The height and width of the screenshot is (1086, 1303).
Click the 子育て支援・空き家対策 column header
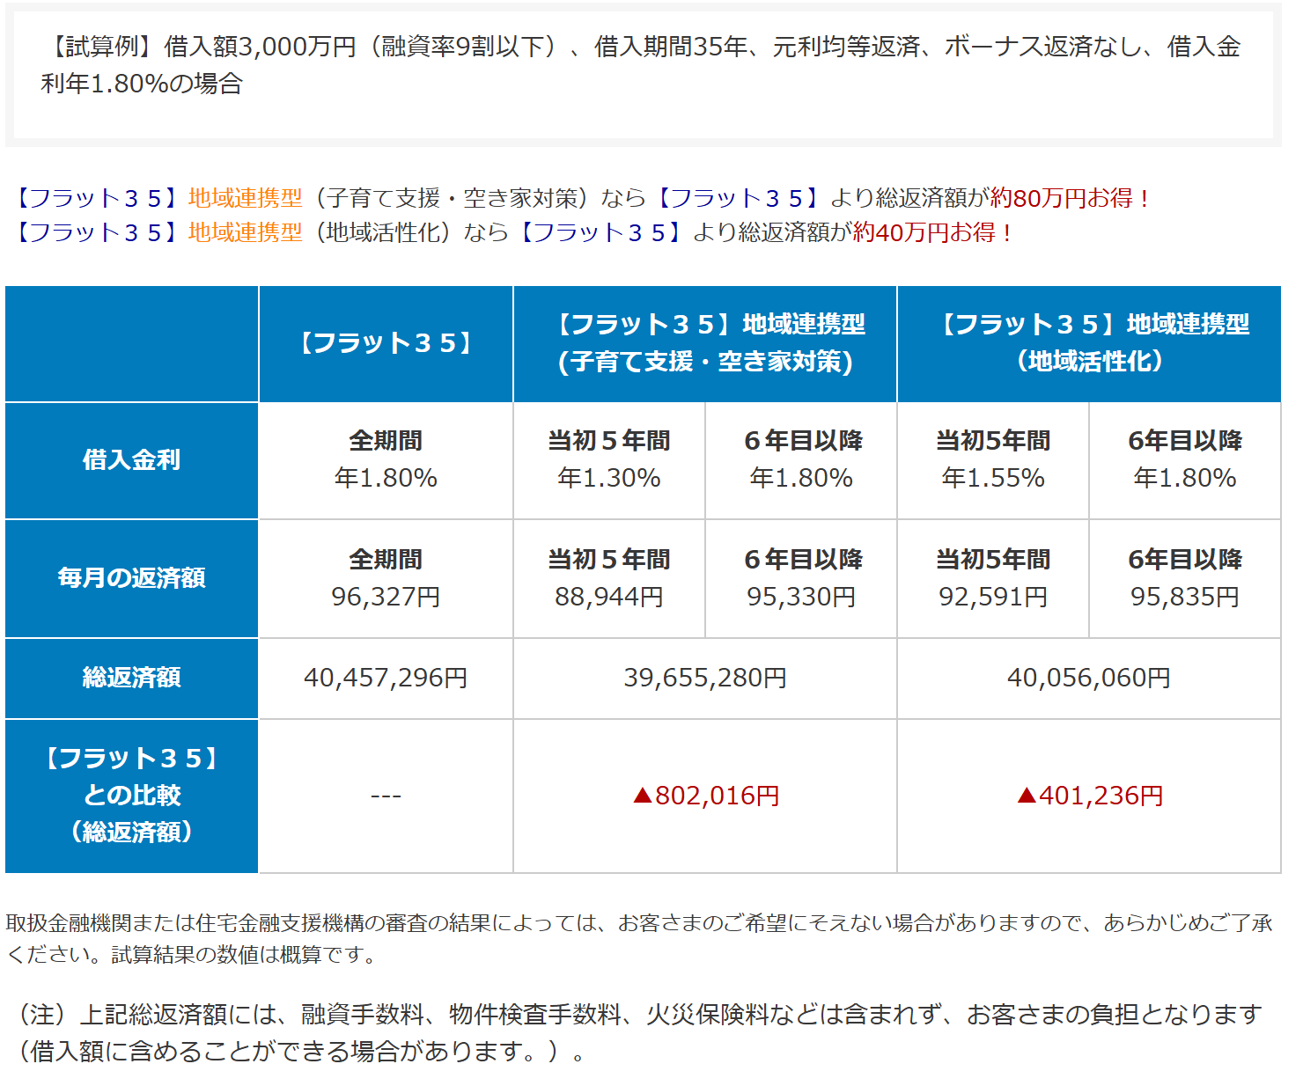tap(705, 343)
